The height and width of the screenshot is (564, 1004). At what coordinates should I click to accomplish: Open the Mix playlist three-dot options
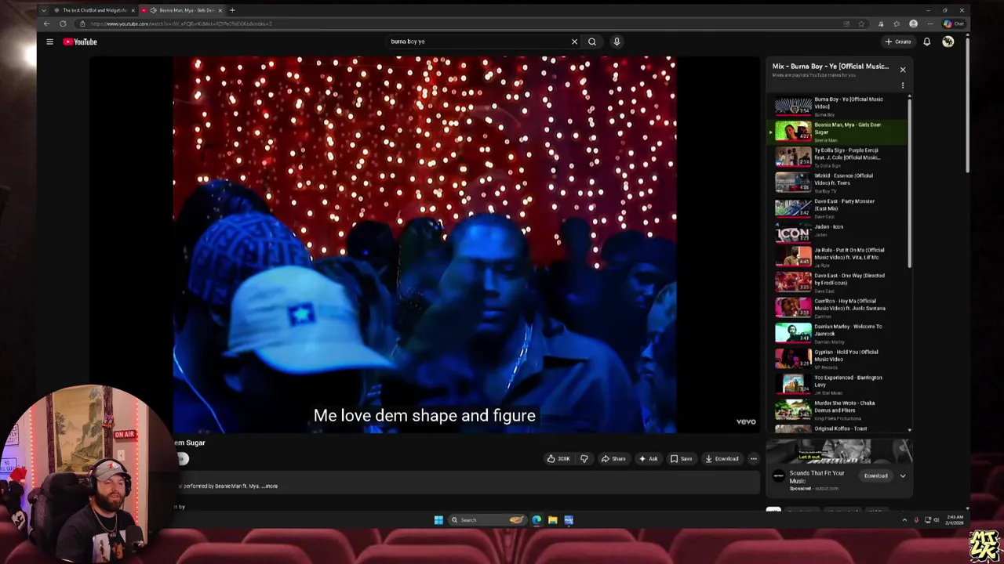tap(902, 85)
